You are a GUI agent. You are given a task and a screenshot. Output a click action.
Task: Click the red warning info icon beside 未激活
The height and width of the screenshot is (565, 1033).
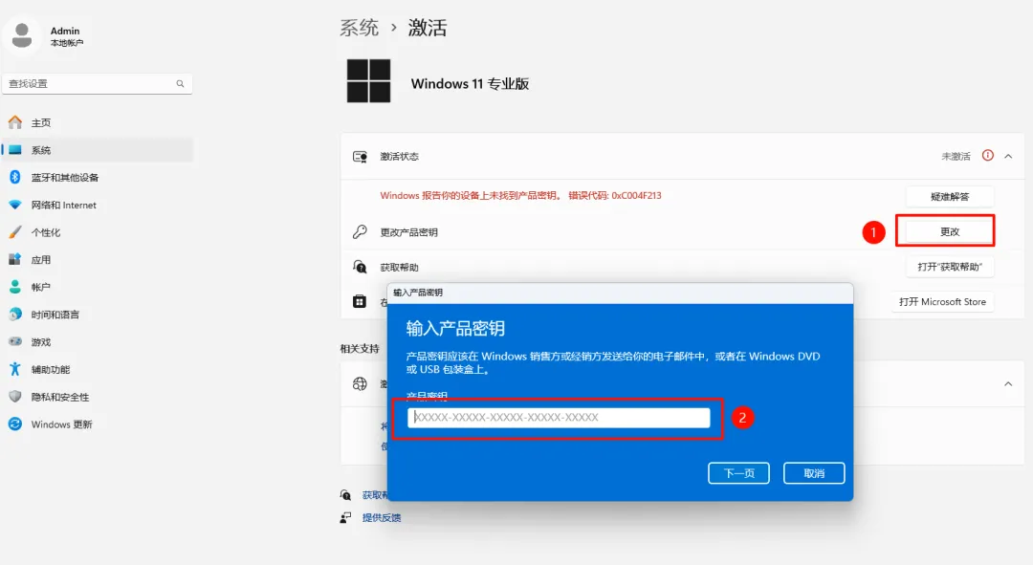(987, 156)
